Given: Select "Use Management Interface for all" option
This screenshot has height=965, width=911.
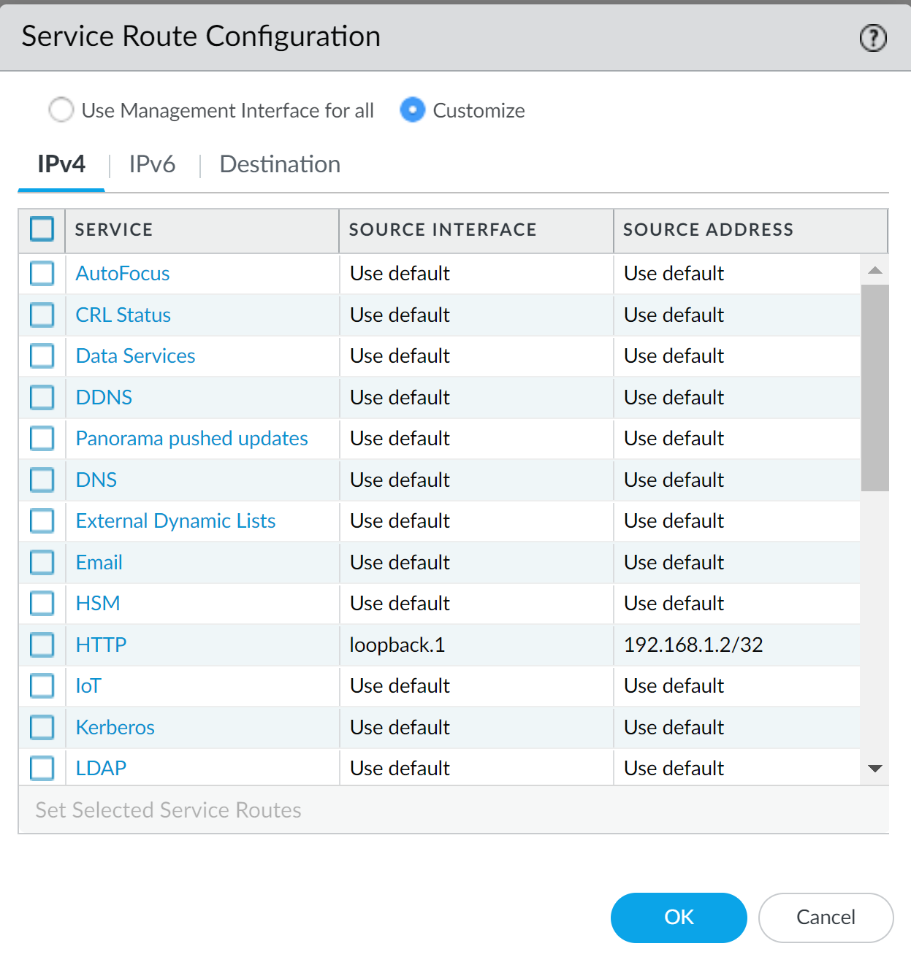Looking at the screenshot, I should point(61,110).
